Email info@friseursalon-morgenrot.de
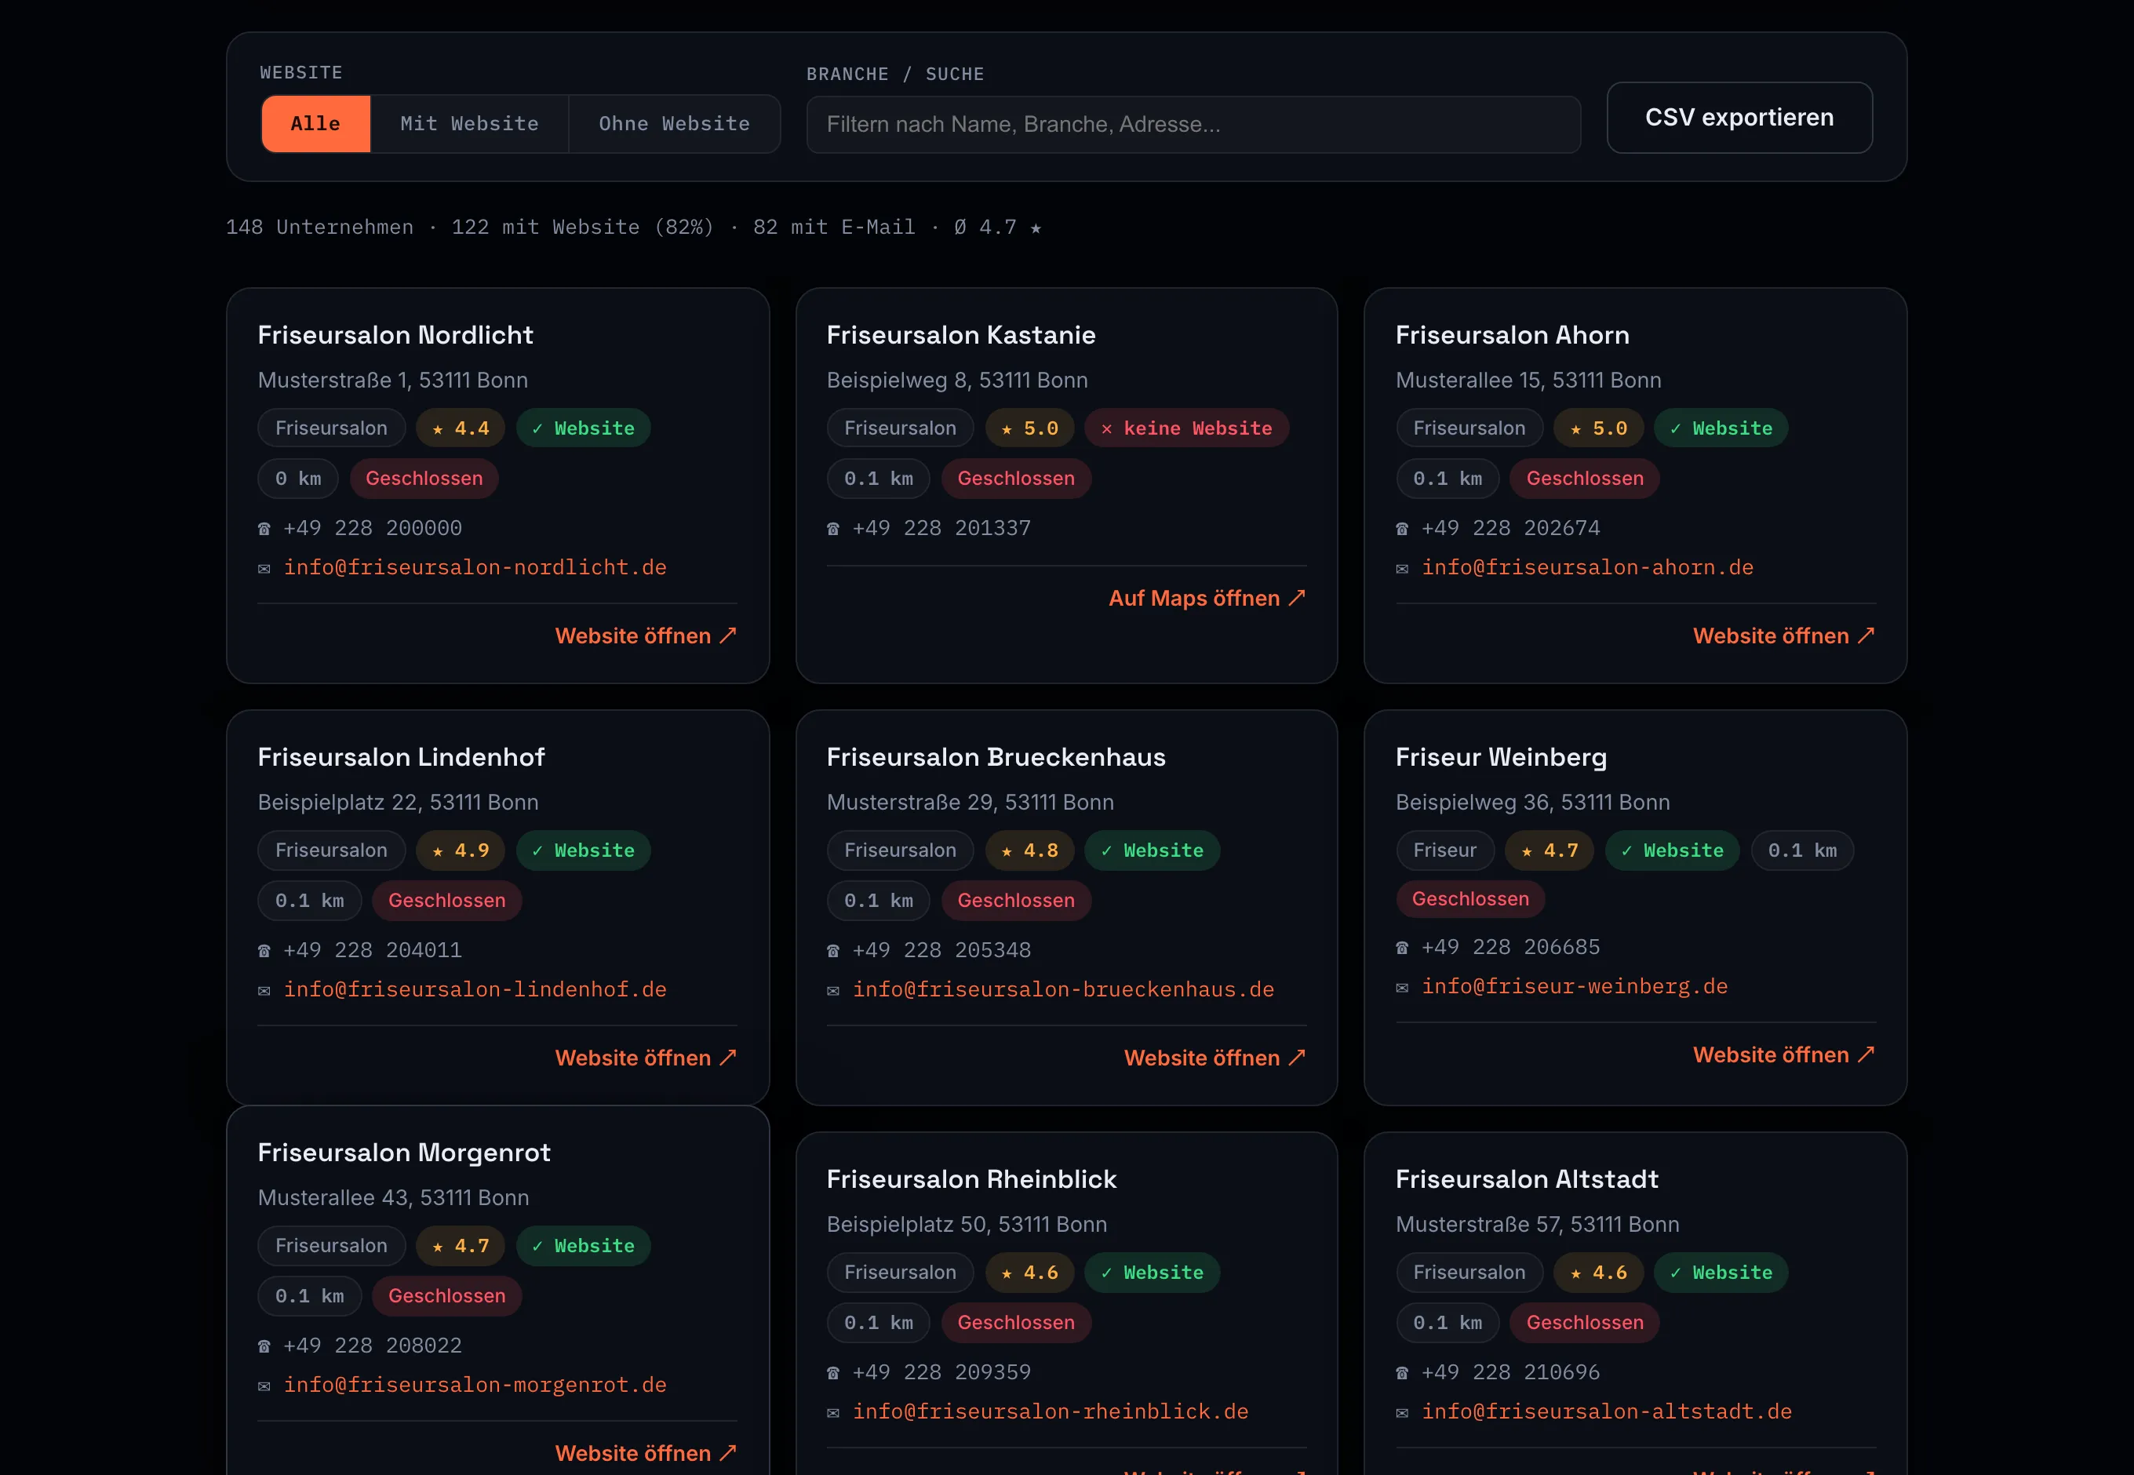The image size is (2134, 1475). [x=475, y=1385]
